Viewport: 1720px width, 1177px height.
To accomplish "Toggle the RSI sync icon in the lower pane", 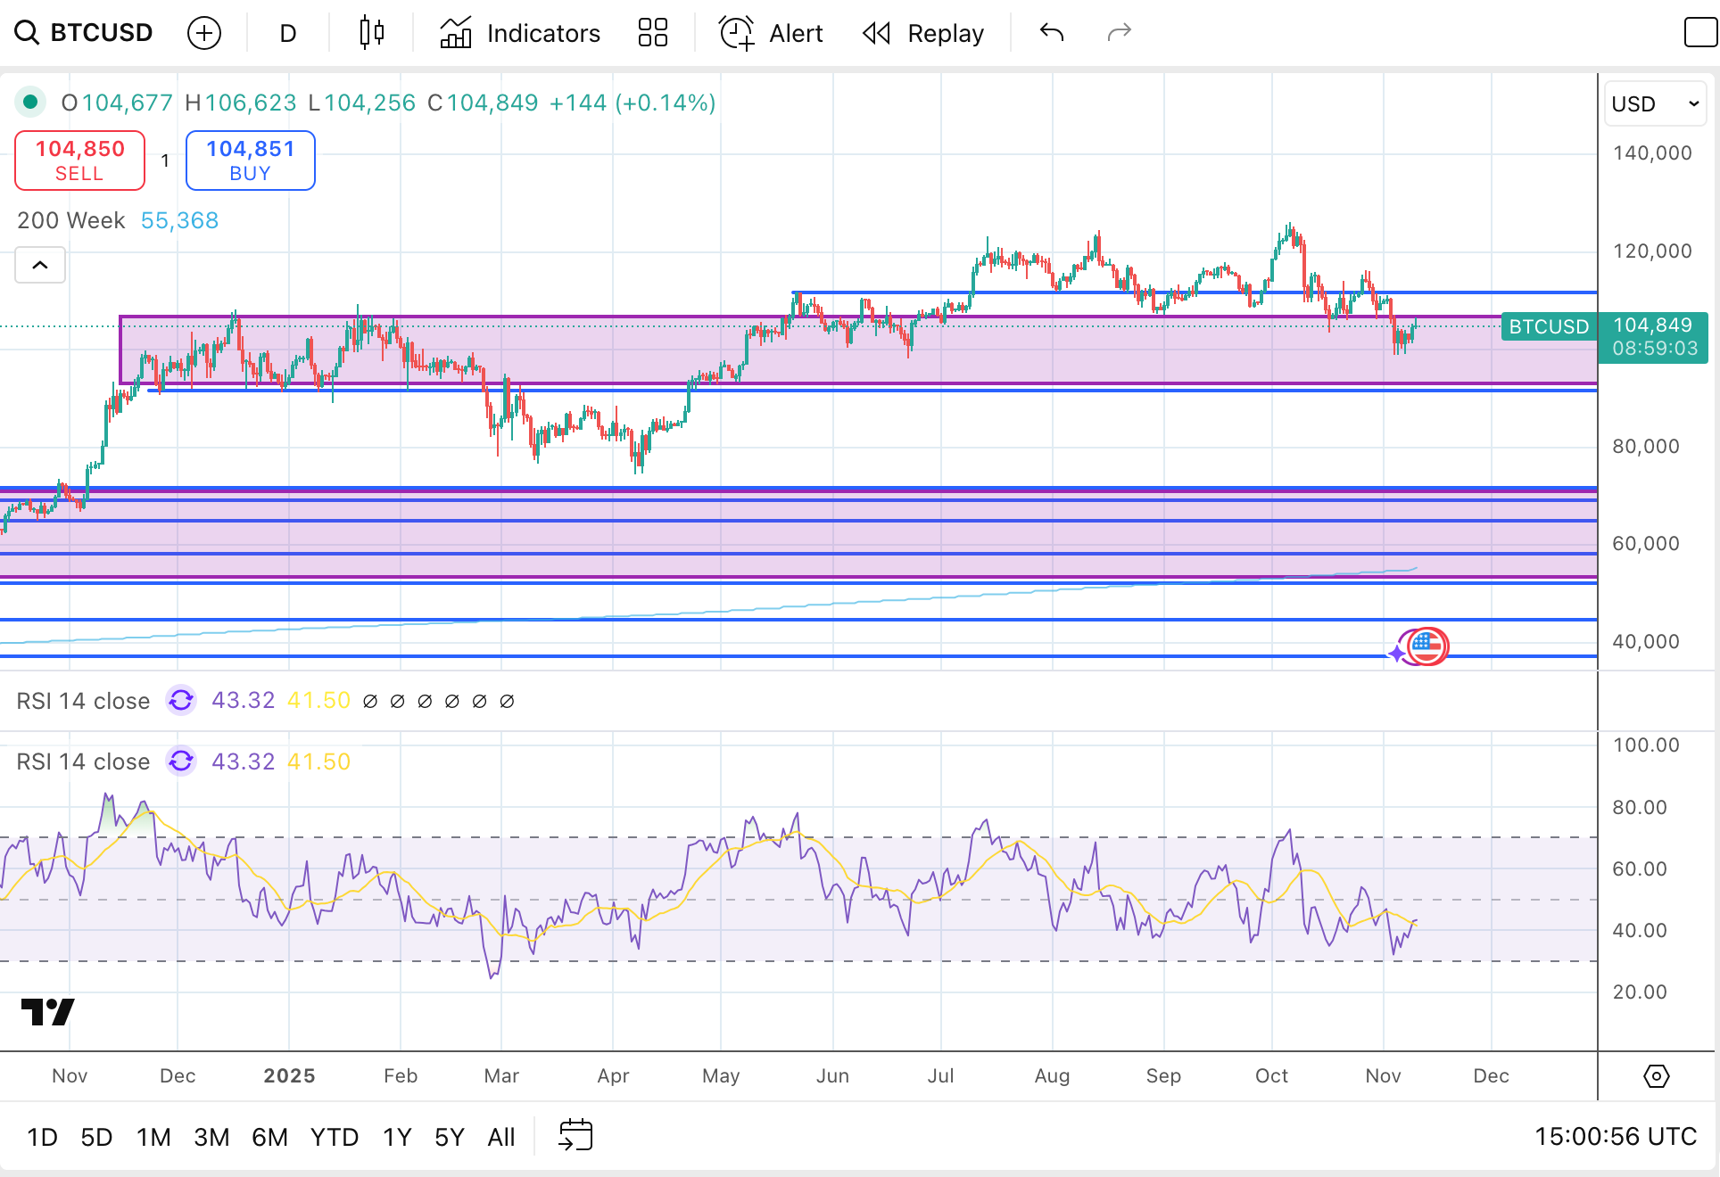I will (x=181, y=761).
